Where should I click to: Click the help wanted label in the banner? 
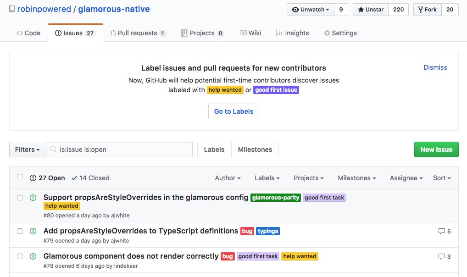225,90
